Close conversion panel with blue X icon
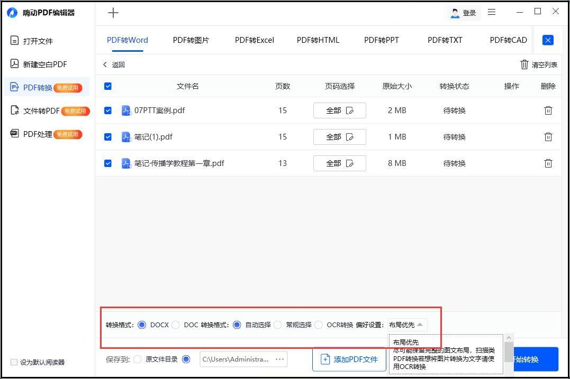This screenshot has height=379, width=570. pos(548,40)
